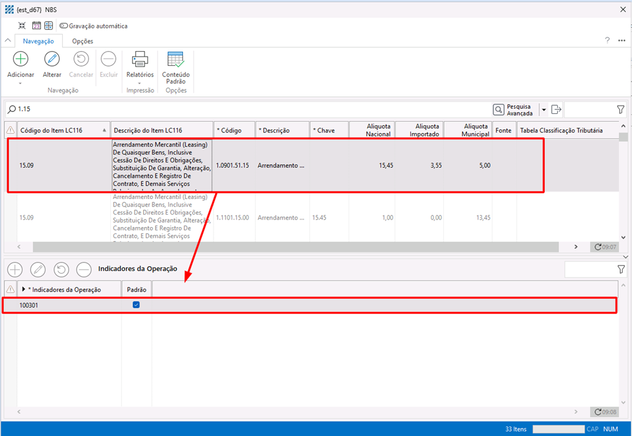Image resolution: width=632 pixels, height=436 pixels.
Task: Click the calendar icon in top toolbar
Action: pos(36,26)
